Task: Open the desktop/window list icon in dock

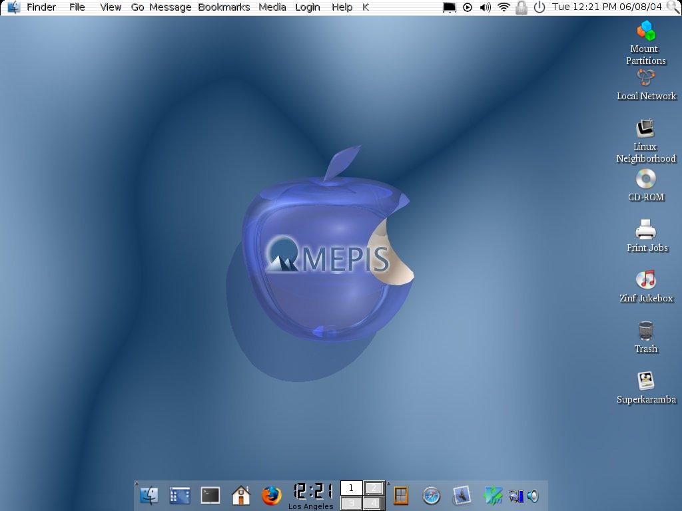Action: pyautogui.click(x=180, y=495)
